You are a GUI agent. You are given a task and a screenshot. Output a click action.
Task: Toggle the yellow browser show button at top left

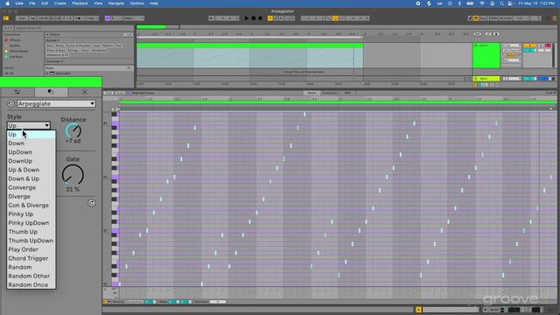[6, 18]
